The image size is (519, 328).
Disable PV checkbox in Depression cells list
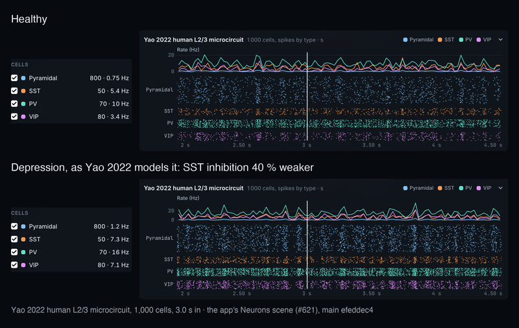(x=14, y=252)
